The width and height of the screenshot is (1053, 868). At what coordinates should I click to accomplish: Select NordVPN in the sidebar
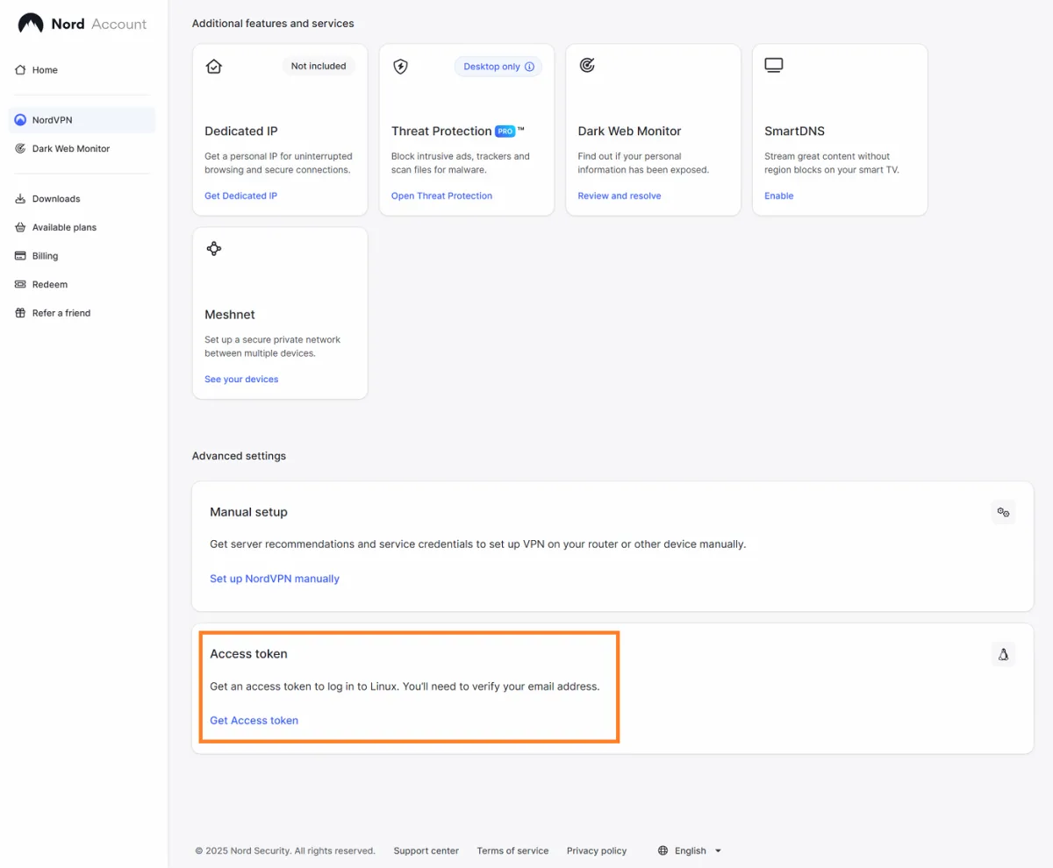tap(82, 120)
